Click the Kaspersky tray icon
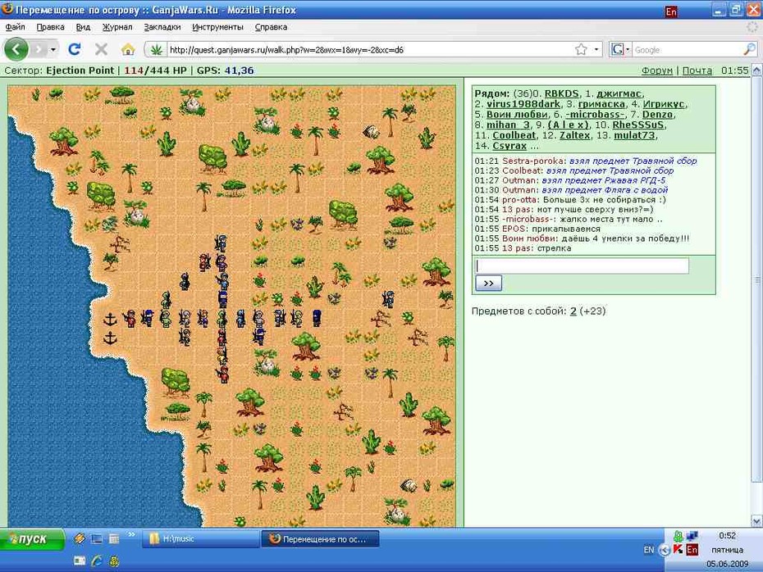Screen dimensions: 763x572 pyautogui.click(x=678, y=550)
